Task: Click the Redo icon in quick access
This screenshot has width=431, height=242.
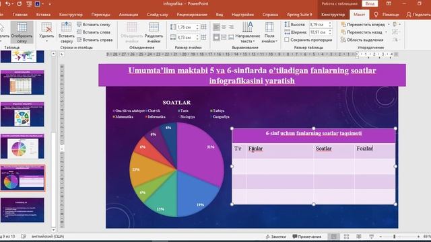Action: tap(20, 4)
